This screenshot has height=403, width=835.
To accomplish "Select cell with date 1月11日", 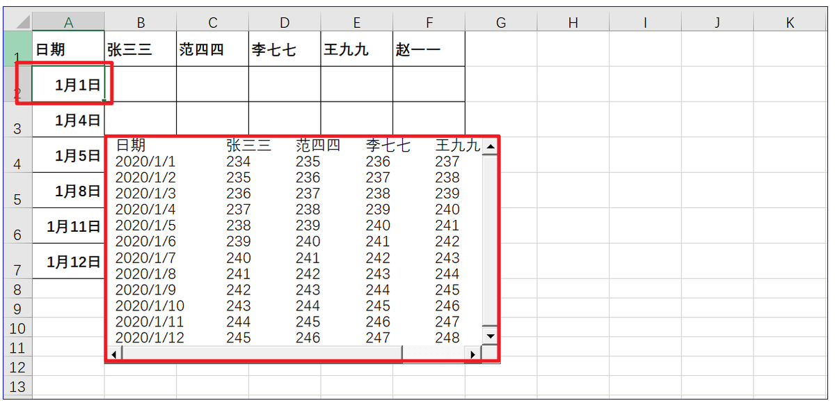I will click(68, 226).
